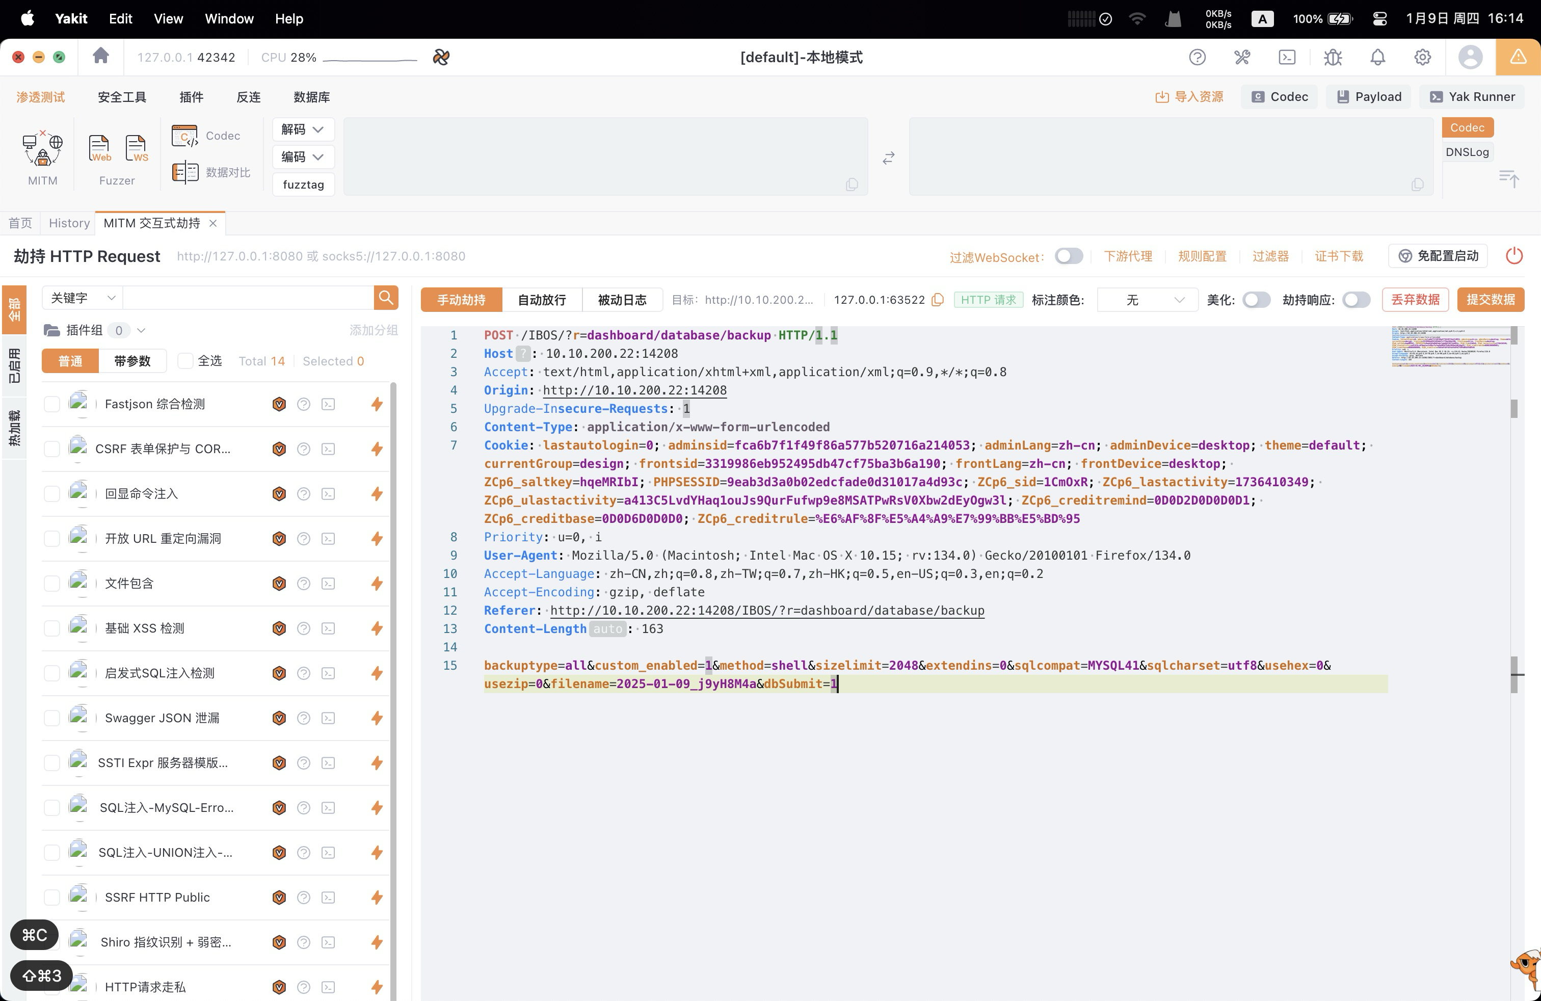1541x1001 pixels.
Task: Open the 数据对比 data compare tool
Action: point(211,172)
